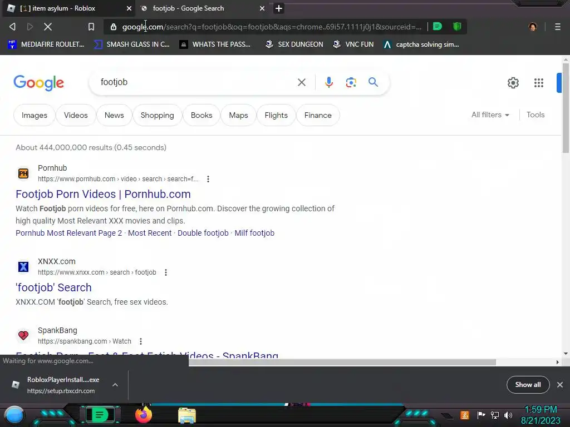The image size is (570, 427).
Task: Click Show all downloads button
Action: click(x=528, y=385)
